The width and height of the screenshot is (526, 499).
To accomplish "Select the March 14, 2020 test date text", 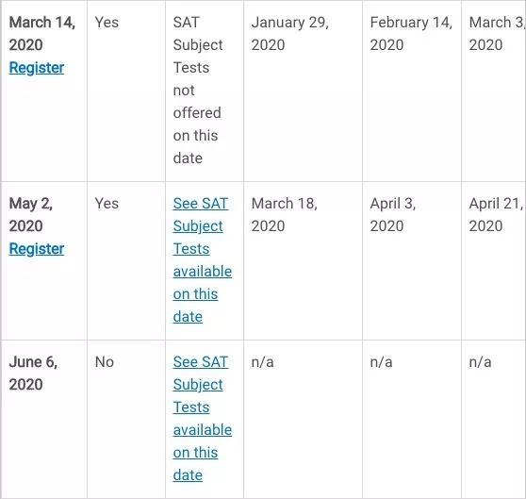I will coord(41,34).
